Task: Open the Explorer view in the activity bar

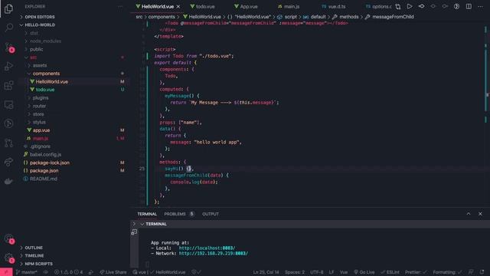Action: [8, 8]
